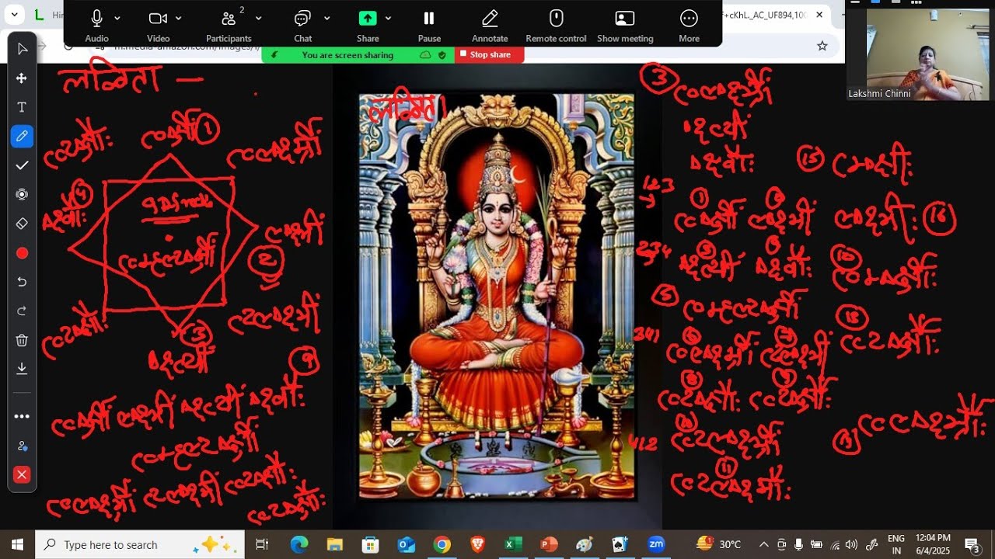Click the Type here to search box
995x559 pixels.
pyautogui.click(x=140, y=544)
